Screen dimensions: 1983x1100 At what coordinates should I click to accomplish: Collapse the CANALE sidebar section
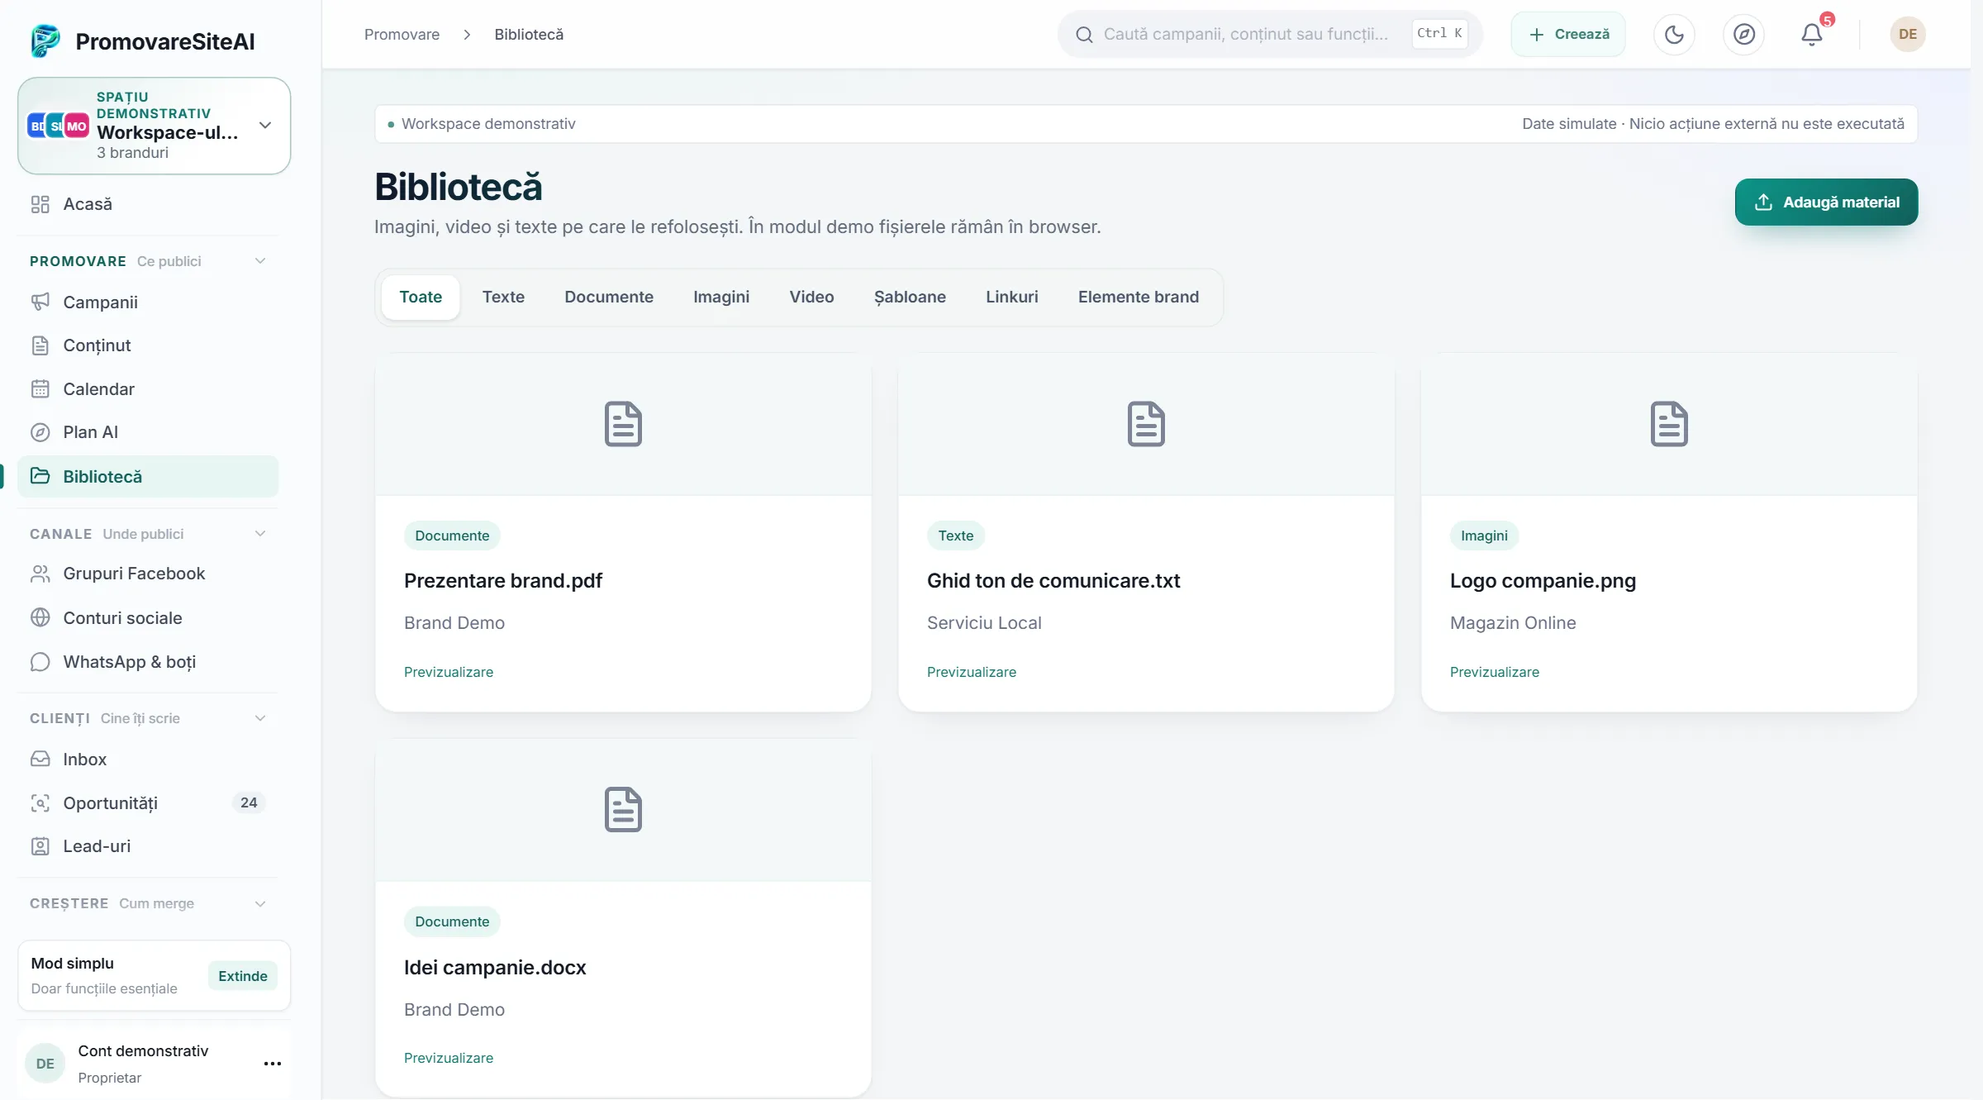click(260, 534)
